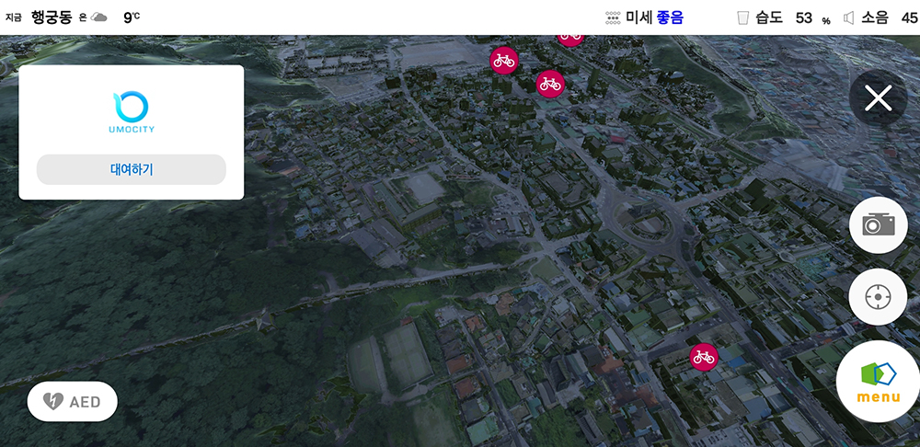Image resolution: width=920 pixels, height=447 pixels.
Task: Tap the 습도 humidity label
Action: [769, 17]
